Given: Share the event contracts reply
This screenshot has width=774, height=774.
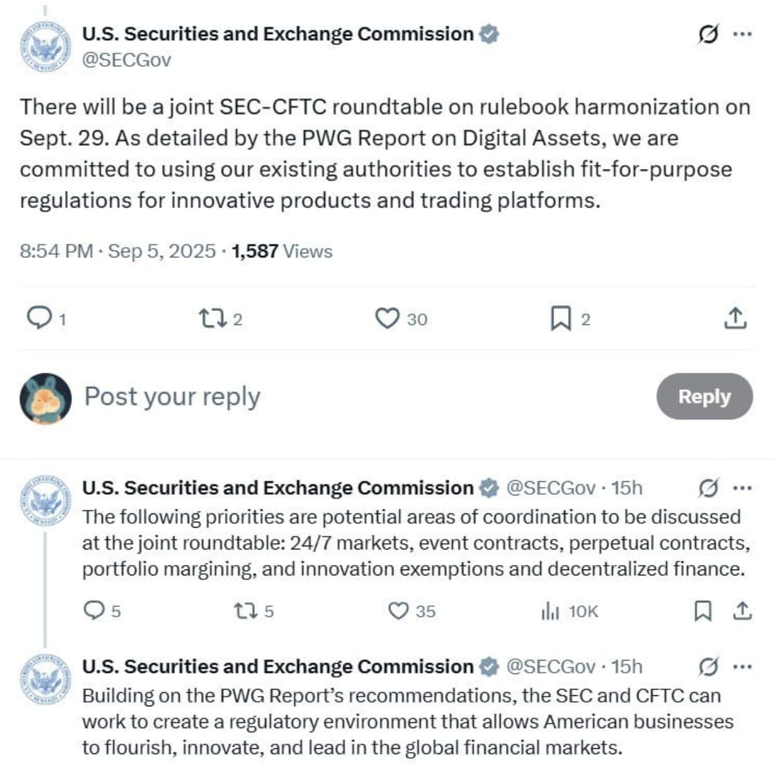Looking at the screenshot, I should point(743,611).
